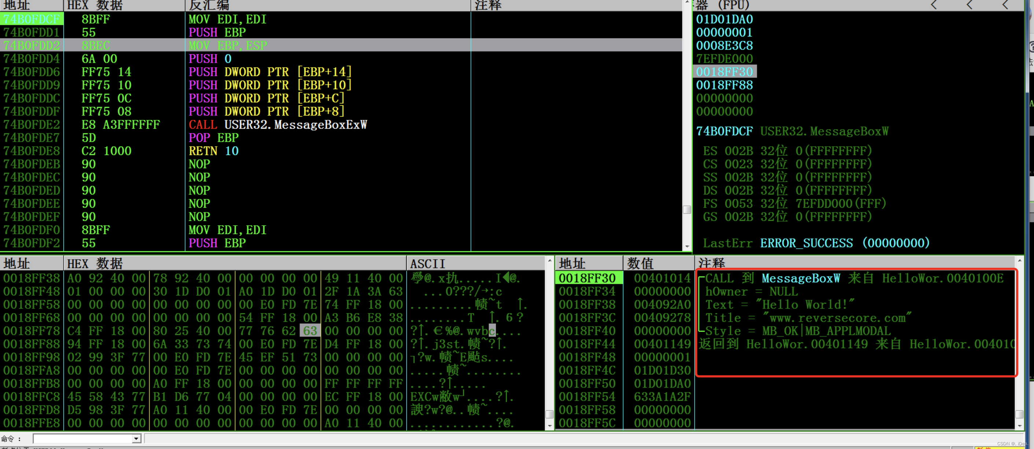This screenshot has width=1034, height=449.
Task: Select the 'CALL 到 MessageBoxW' stack comment
Action: [854, 278]
